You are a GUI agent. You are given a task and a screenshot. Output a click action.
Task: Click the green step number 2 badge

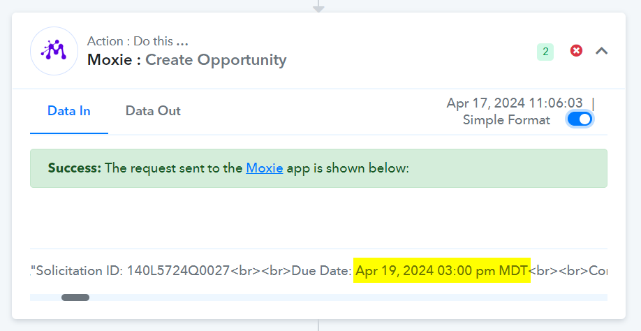coord(545,52)
